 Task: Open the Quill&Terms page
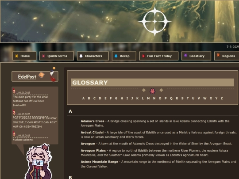coord(57,56)
